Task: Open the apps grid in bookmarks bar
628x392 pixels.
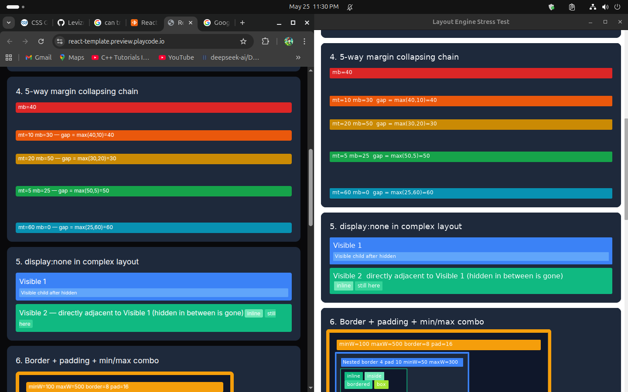Action: [9, 57]
